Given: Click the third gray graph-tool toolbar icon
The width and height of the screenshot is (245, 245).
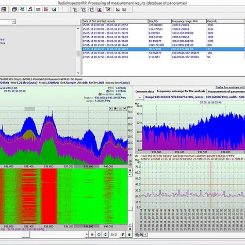Looking at the screenshot, I should 91,9.
